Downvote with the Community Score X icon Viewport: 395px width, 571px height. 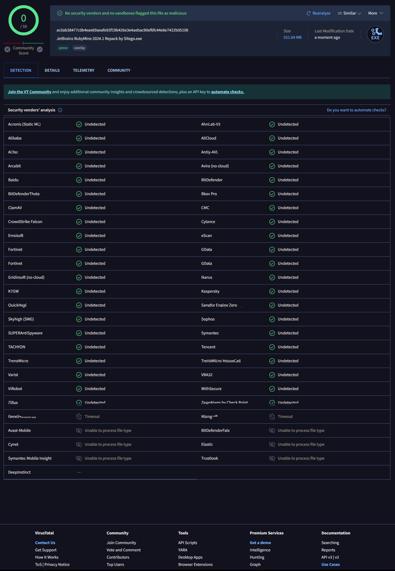[x=8, y=49]
